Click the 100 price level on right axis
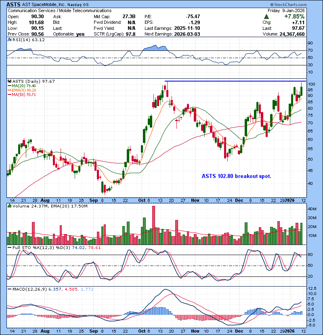 [x=312, y=84]
